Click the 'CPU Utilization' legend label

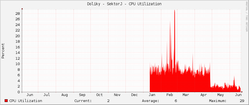pyautogui.click(x=26, y=101)
